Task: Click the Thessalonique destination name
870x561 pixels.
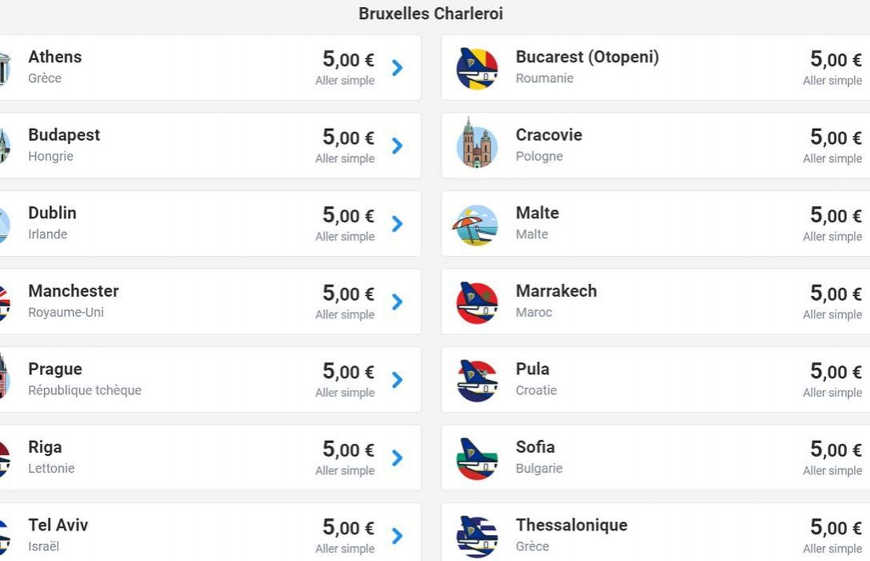Action: 571,525
